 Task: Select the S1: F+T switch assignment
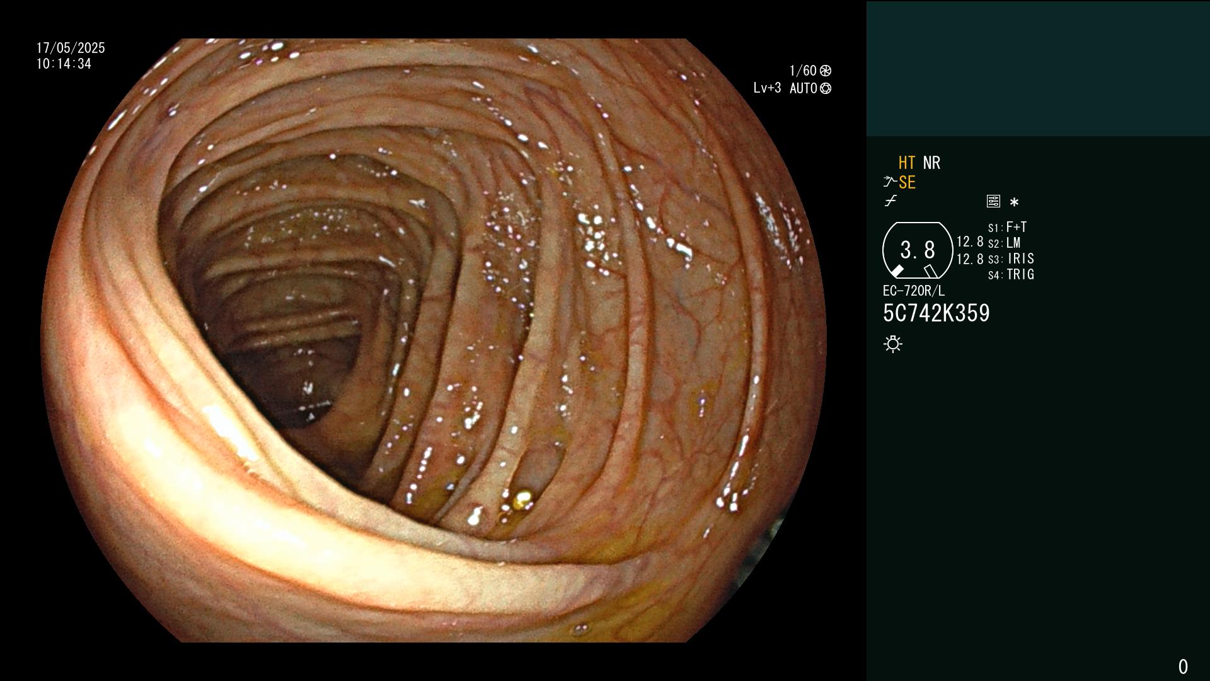[x=1007, y=227]
